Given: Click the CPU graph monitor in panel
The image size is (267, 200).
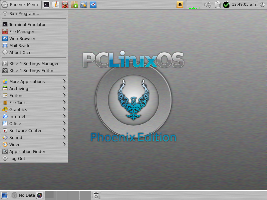Looking at the screenshot, I should (194, 5).
